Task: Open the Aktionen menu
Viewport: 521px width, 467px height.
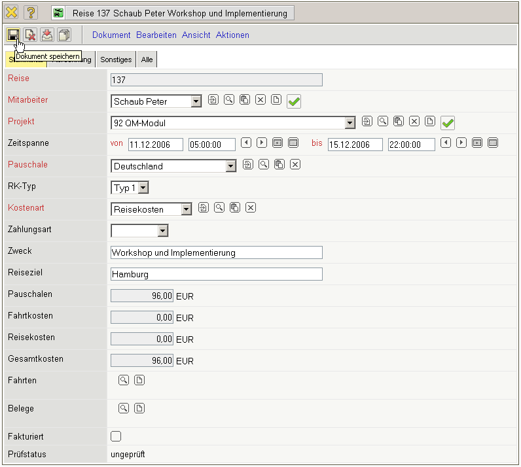Action: click(x=232, y=35)
